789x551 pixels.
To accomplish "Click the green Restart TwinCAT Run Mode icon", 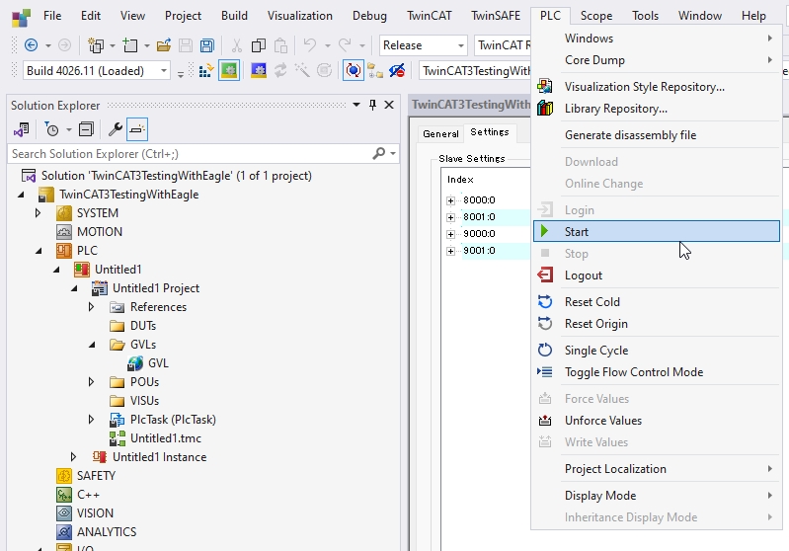I will coord(229,70).
